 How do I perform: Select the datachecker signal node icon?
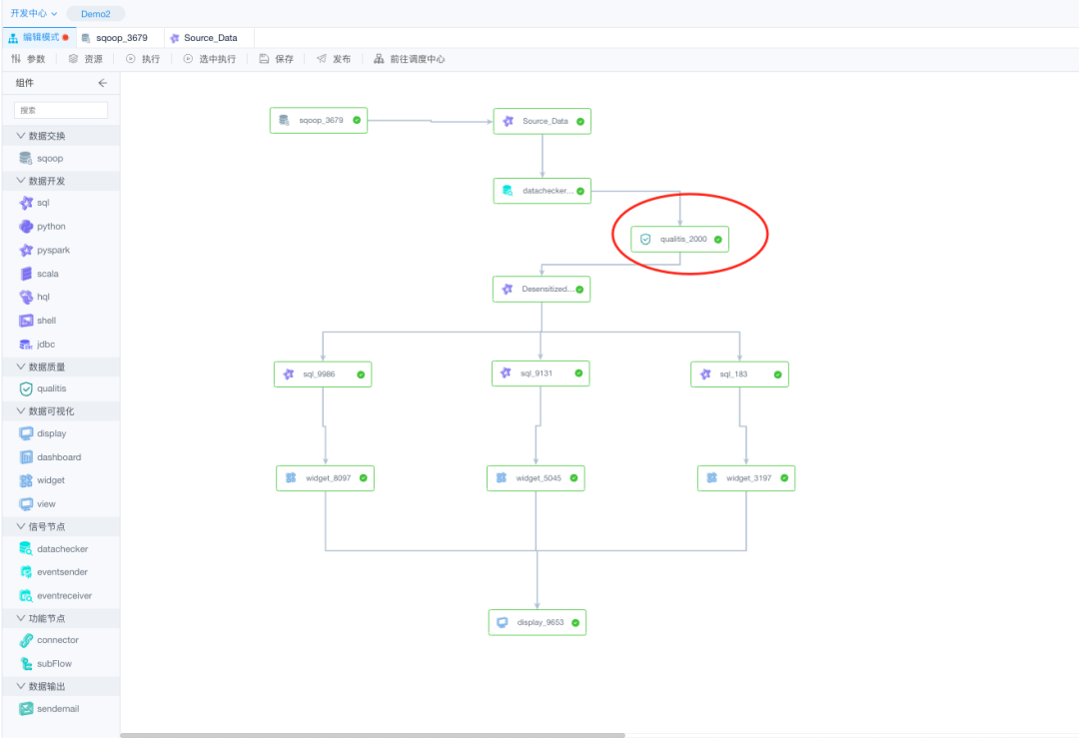pos(26,548)
